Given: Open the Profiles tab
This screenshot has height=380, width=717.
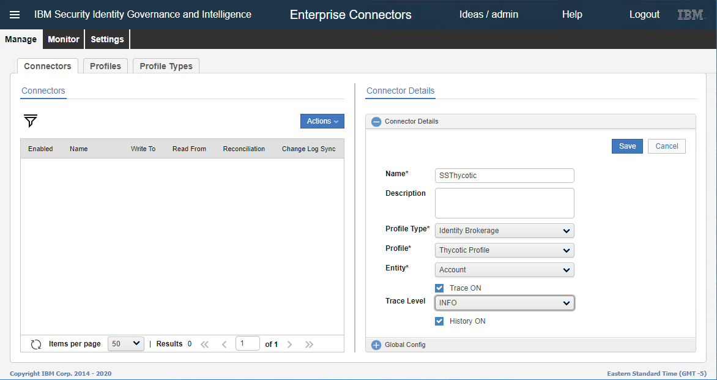Looking at the screenshot, I should (x=105, y=65).
